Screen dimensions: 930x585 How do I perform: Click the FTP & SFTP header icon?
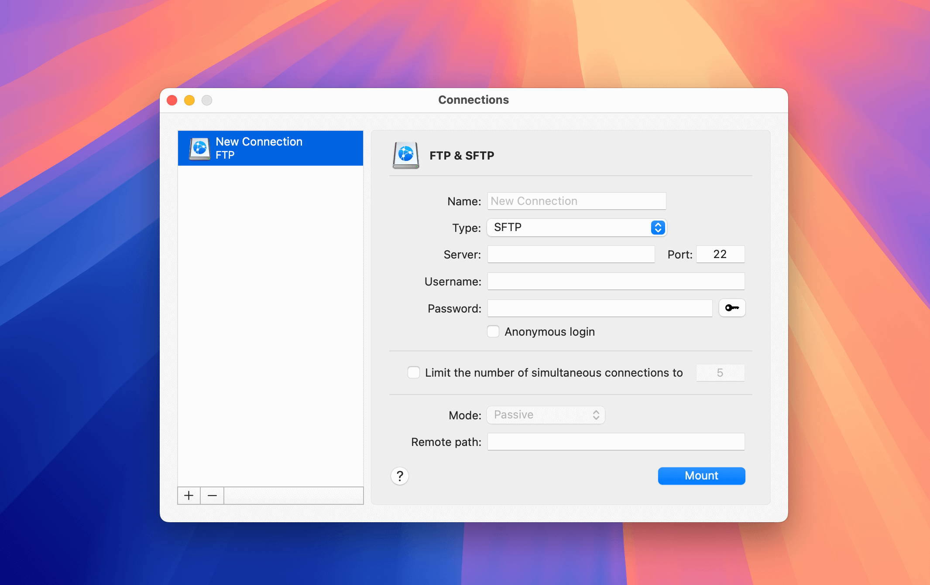coord(405,155)
